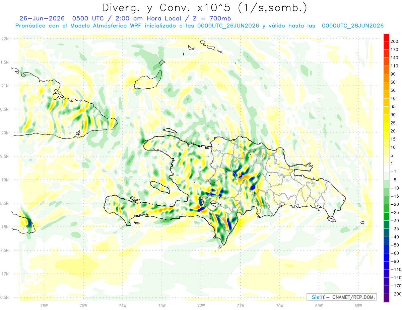Viewport: 402px width, 310px height.
Task: Click the "72W" longitude label
Action: tap(201, 305)
